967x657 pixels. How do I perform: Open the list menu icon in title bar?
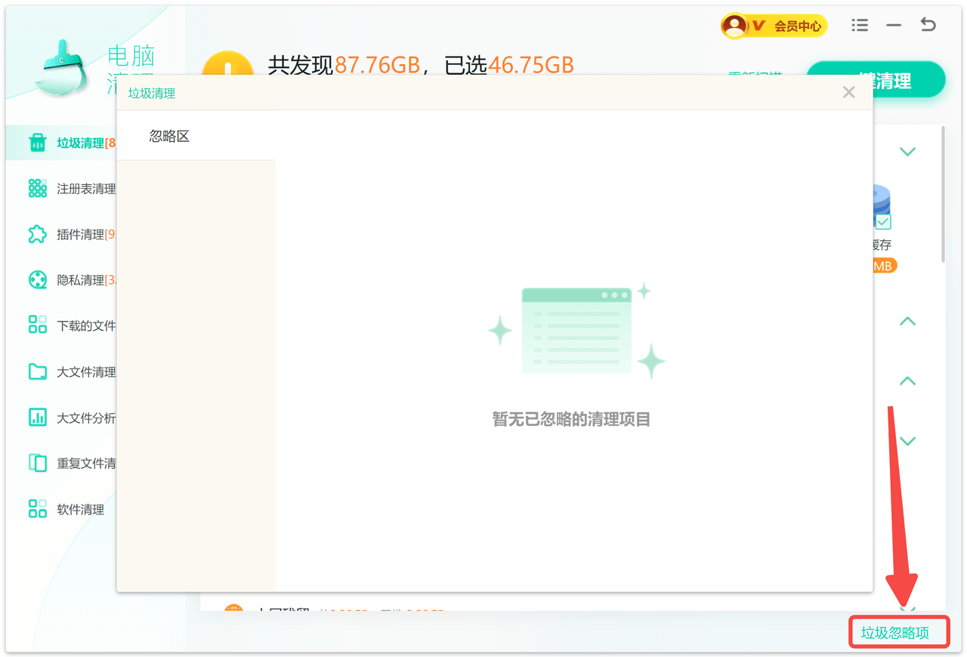point(860,26)
